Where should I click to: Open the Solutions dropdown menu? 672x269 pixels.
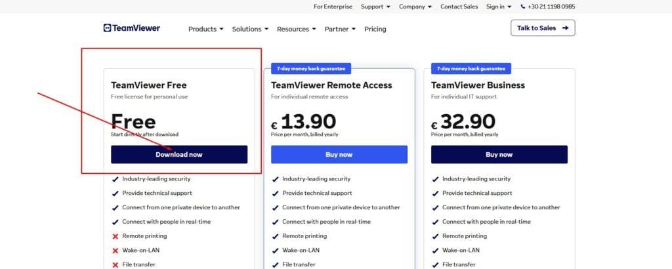pos(250,29)
